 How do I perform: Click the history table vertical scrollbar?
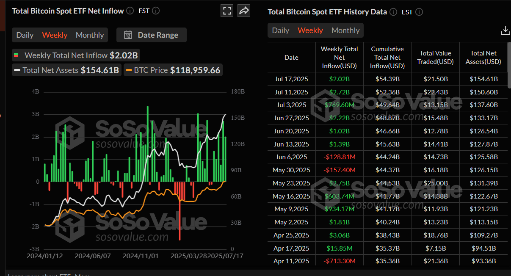[509, 65]
